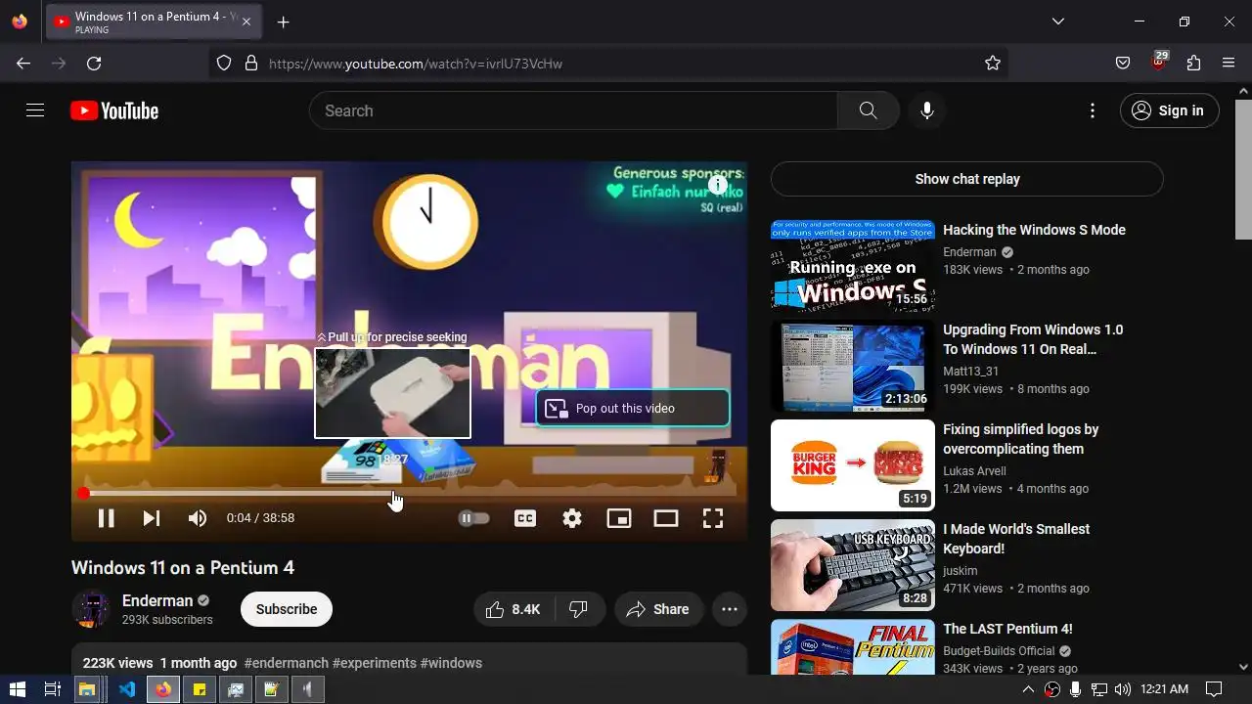The height and width of the screenshot is (704, 1252).
Task: Search with your voice microphone
Action: tap(927, 110)
